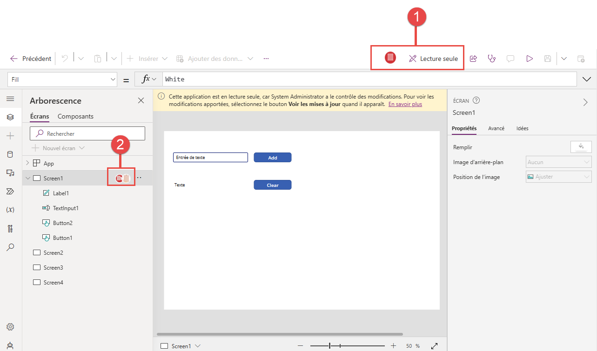The height and width of the screenshot is (351, 597).
Task: Click the formula bar containing White
Action: click(369, 79)
